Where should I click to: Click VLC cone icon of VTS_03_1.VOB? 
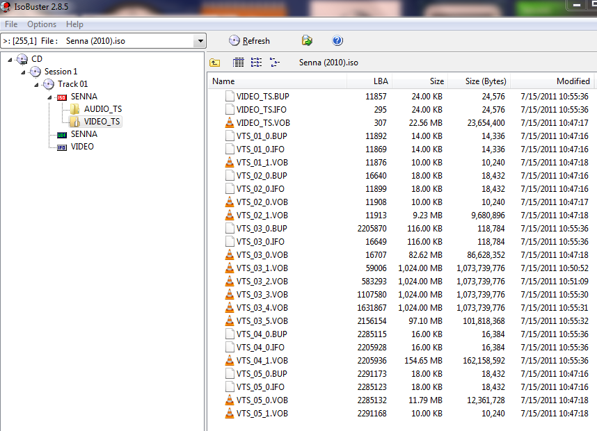(x=230, y=268)
